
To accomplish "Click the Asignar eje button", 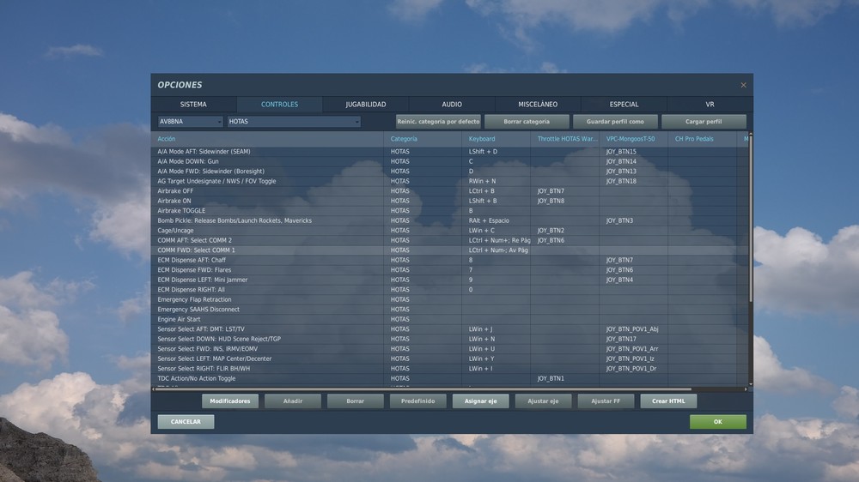I will (x=480, y=401).
